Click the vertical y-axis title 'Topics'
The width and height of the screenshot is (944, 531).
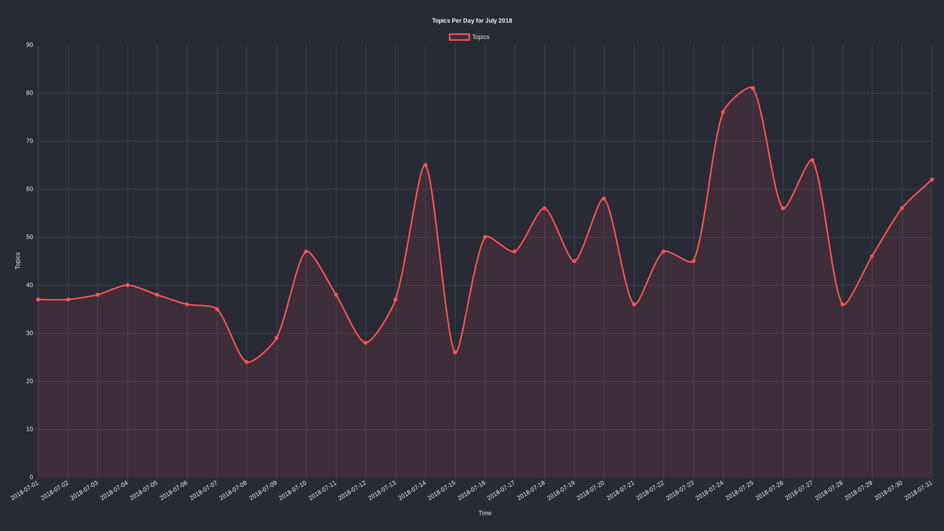(x=18, y=261)
